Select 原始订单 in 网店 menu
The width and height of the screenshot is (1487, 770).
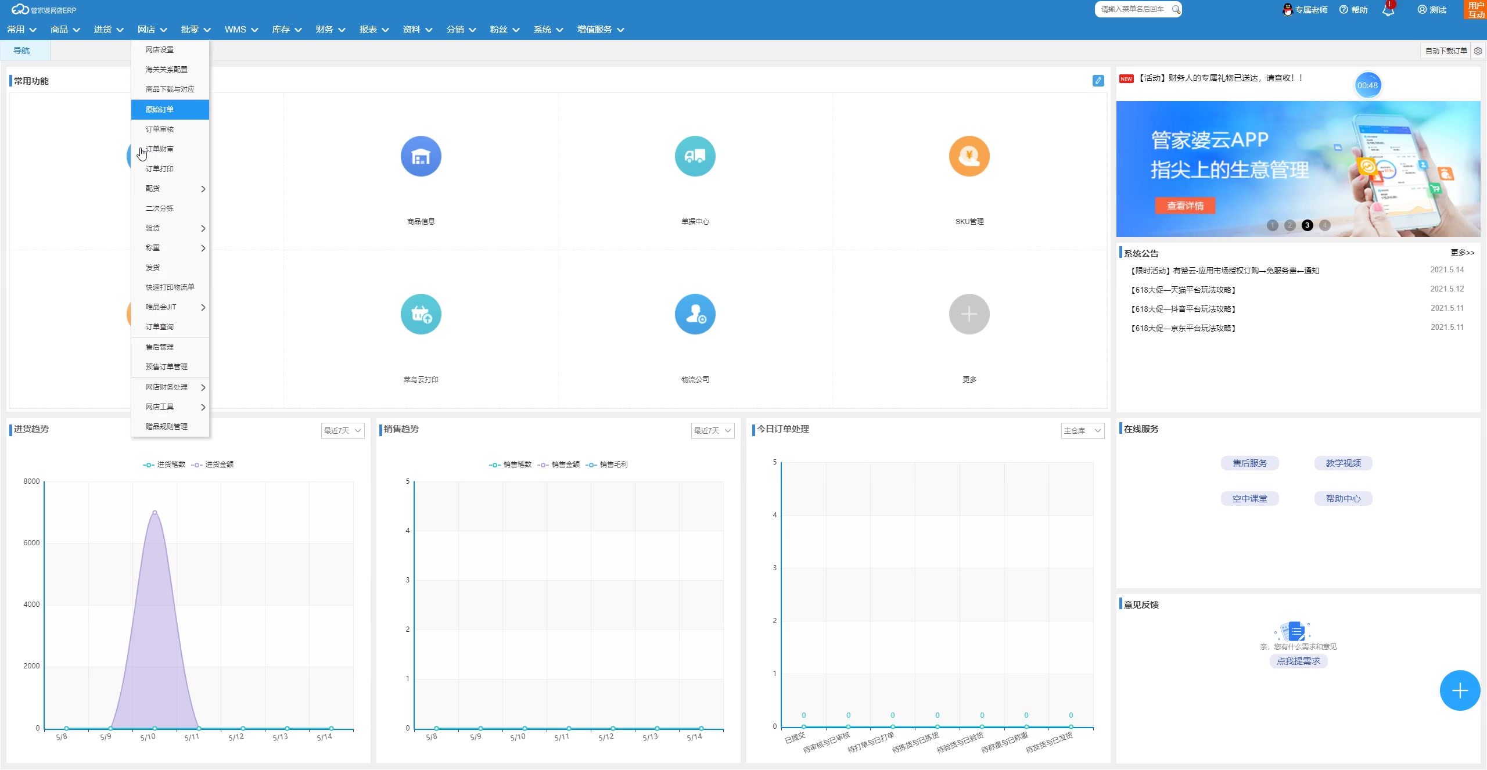point(170,110)
